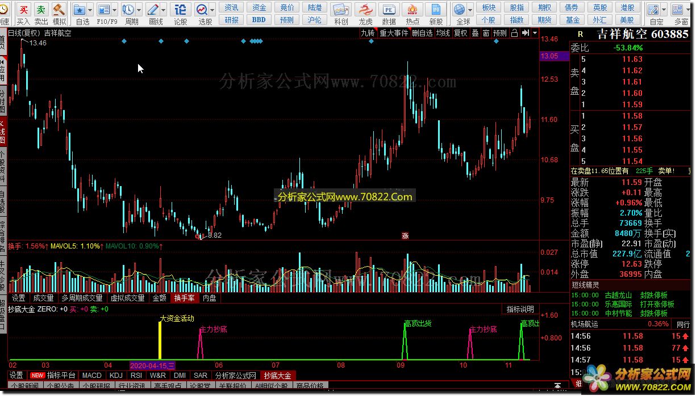Viewport: 696px width, 396px height.
Task: Click the BBD toolbar button
Action: pos(259,19)
